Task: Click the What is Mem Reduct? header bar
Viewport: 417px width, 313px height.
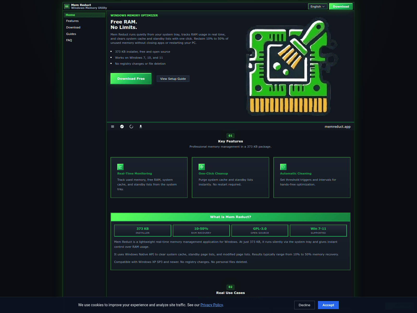Action: click(230, 217)
